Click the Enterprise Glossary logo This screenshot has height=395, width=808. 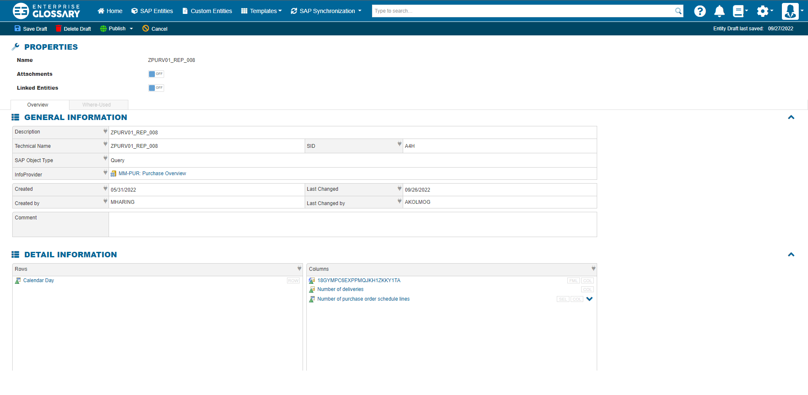[46, 11]
